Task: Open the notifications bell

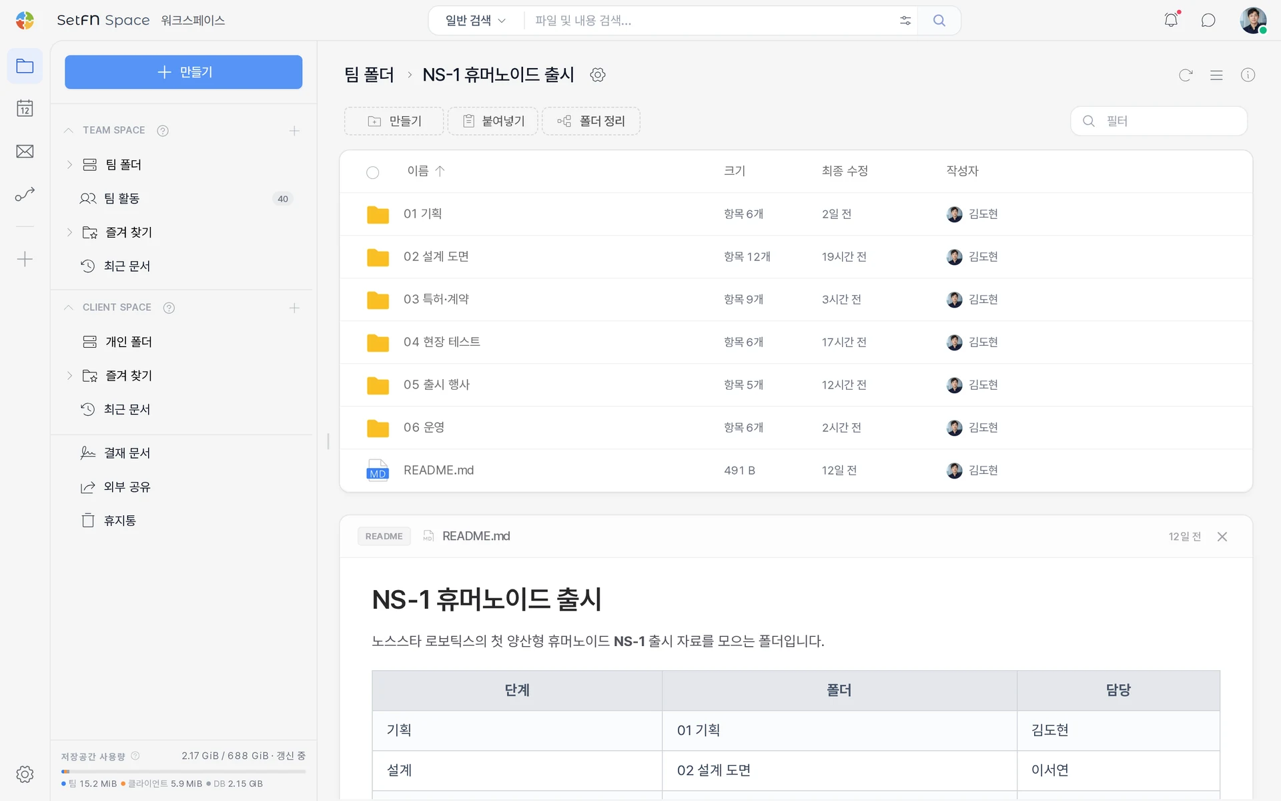Action: [x=1171, y=20]
